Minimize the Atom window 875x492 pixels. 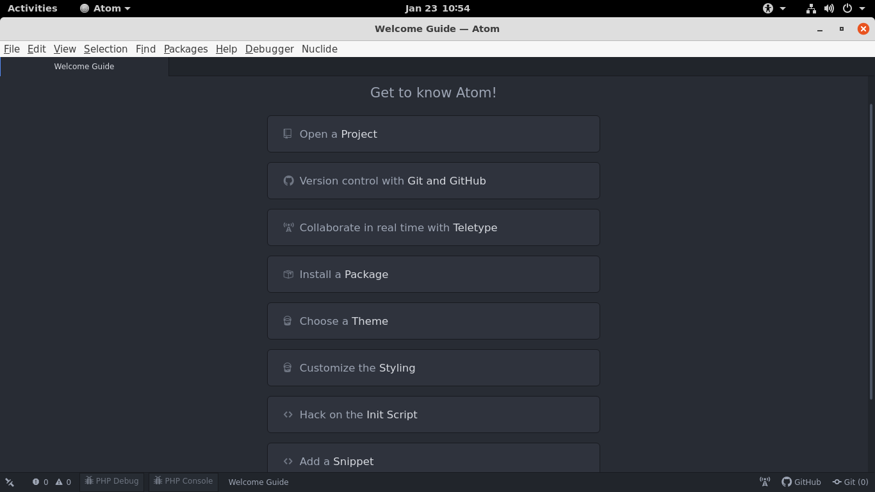(x=820, y=29)
